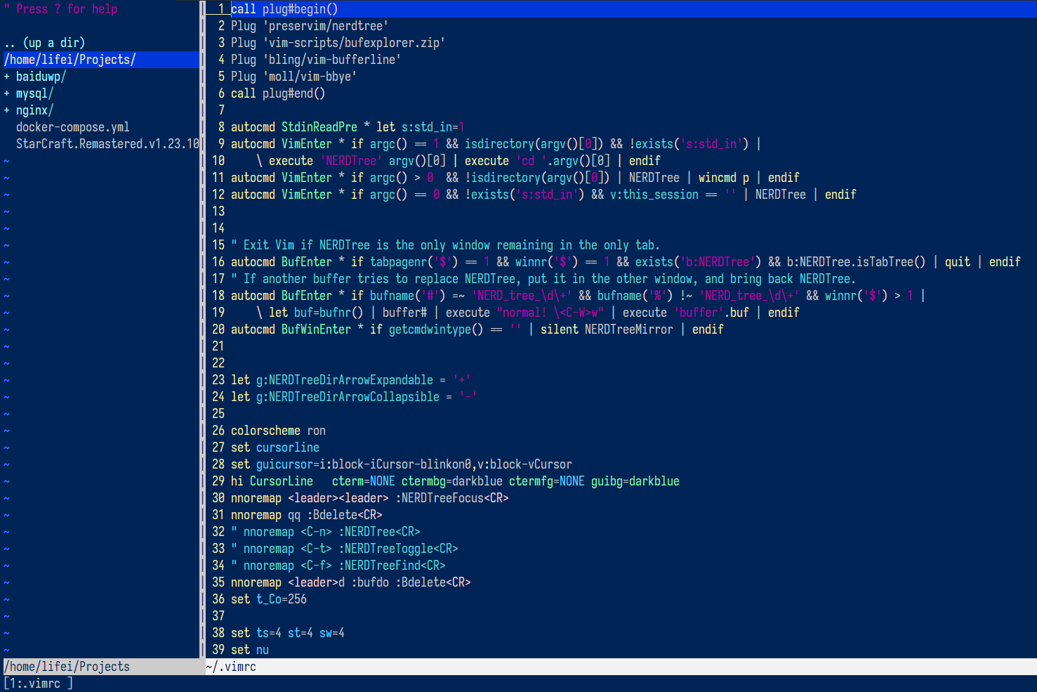The width and height of the screenshot is (1037, 692).
Task: Select the StarCraft.Remastered file entry
Action: click(x=107, y=144)
